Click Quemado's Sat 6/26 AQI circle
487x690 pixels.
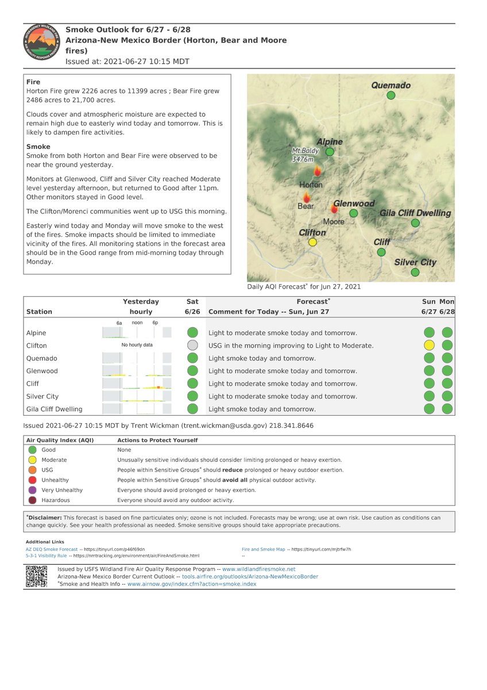[192, 358]
